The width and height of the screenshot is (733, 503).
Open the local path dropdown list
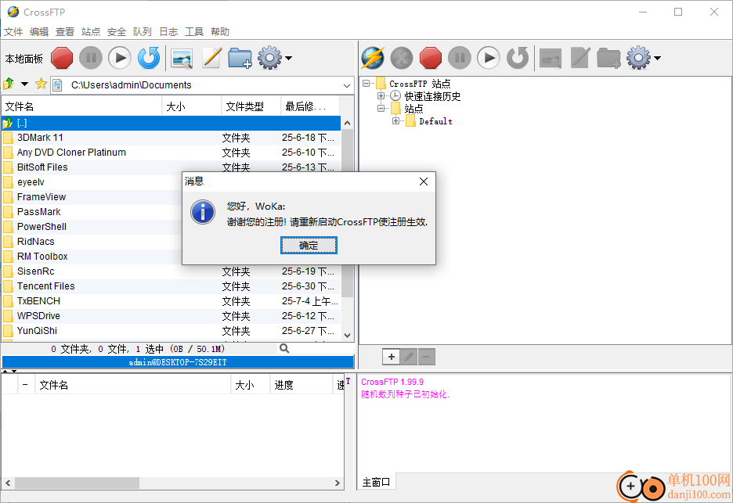(347, 85)
